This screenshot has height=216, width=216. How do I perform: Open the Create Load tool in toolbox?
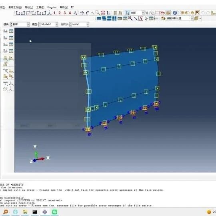tap(5, 31)
